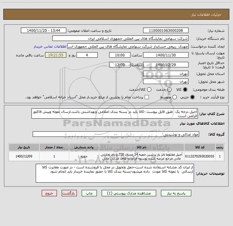The image size is (233, 226).
Task: Click the نام دستگاه خریدار field
Action: 120,39
